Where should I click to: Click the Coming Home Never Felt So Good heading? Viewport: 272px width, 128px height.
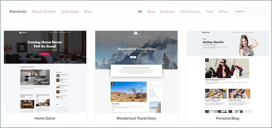pyautogui.click(x=45, y=44)
